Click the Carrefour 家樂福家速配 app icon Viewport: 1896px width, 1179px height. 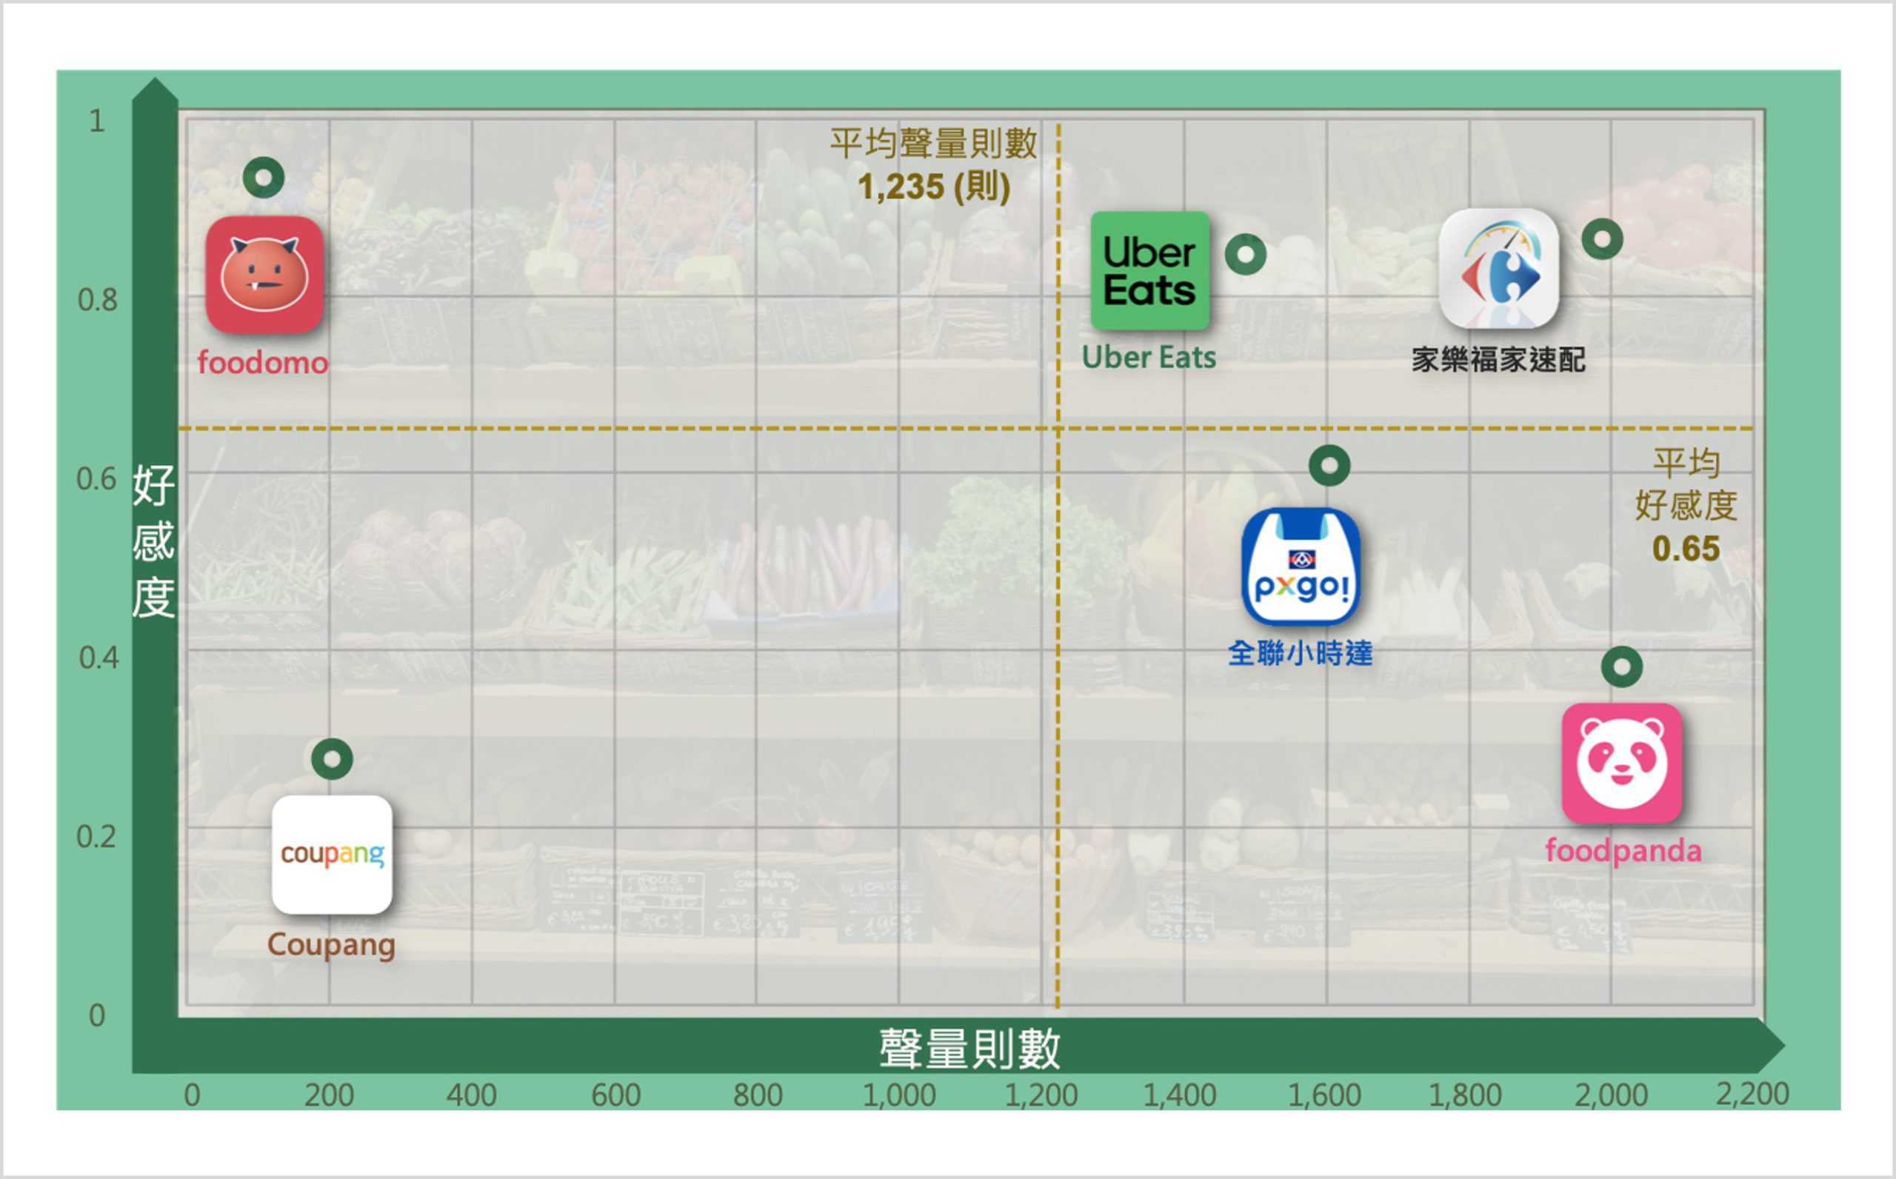(x=1498, y=268)
